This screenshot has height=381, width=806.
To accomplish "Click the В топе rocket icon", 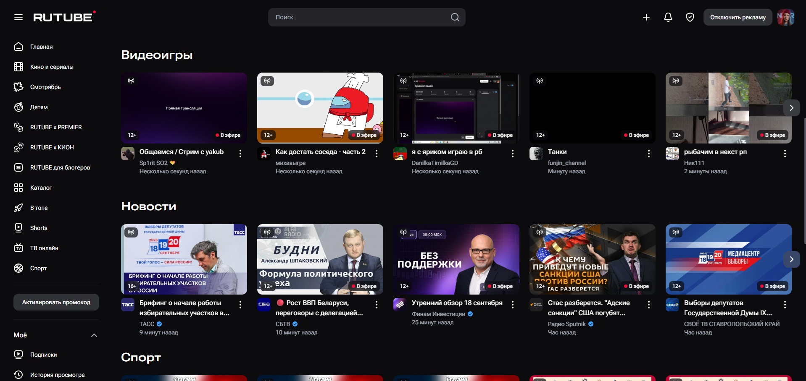I will pos(18,208).
